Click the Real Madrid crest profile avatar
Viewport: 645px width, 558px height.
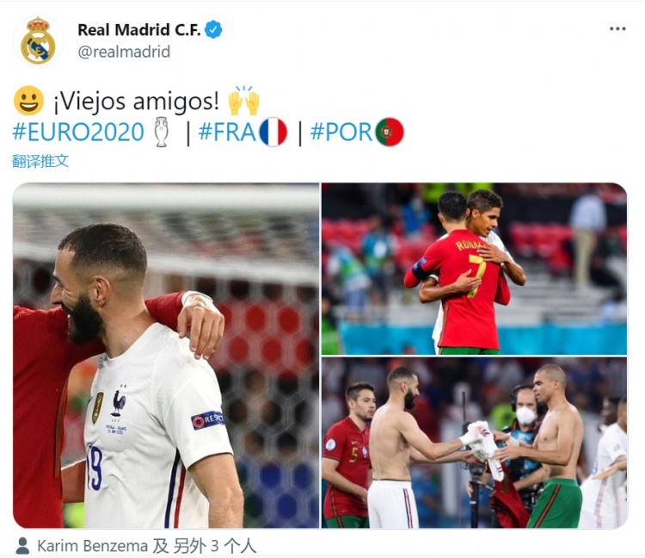(38, 40)
